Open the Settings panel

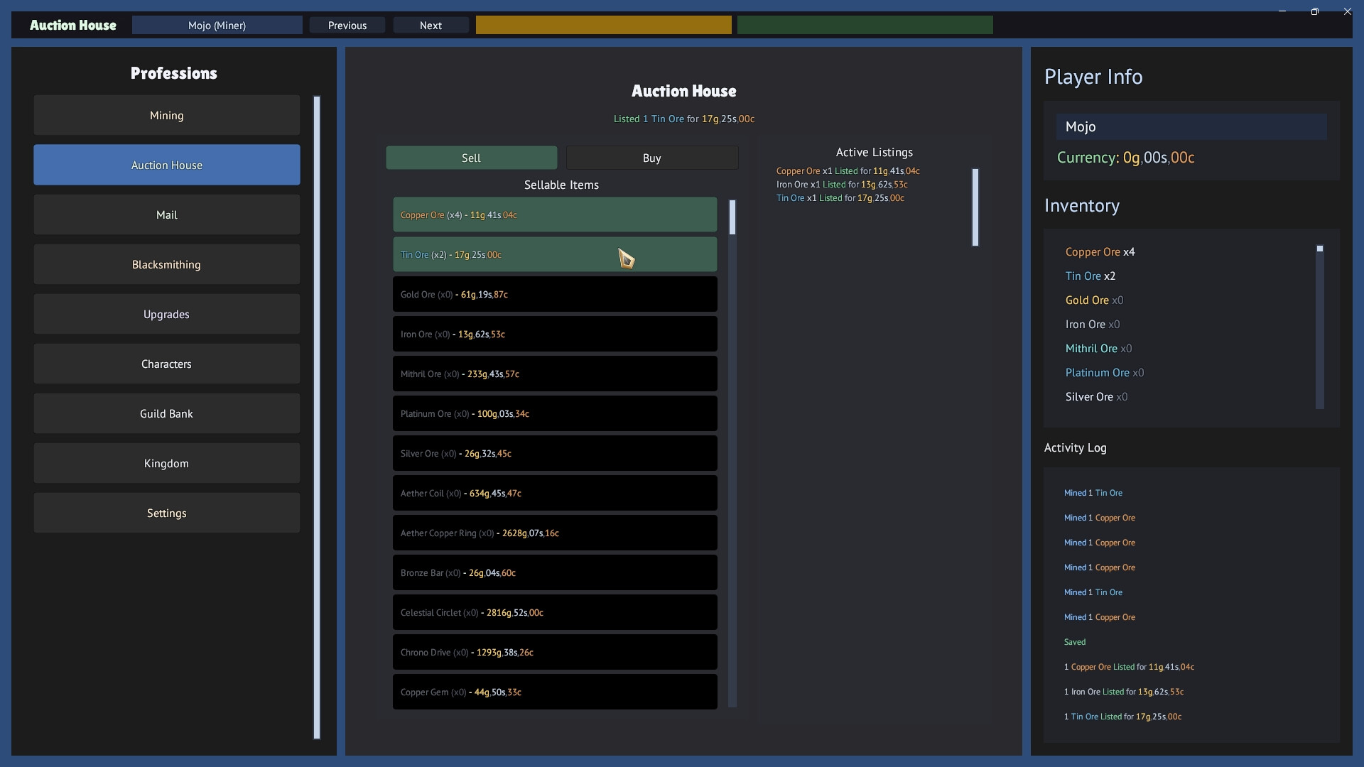click(166, 513)
